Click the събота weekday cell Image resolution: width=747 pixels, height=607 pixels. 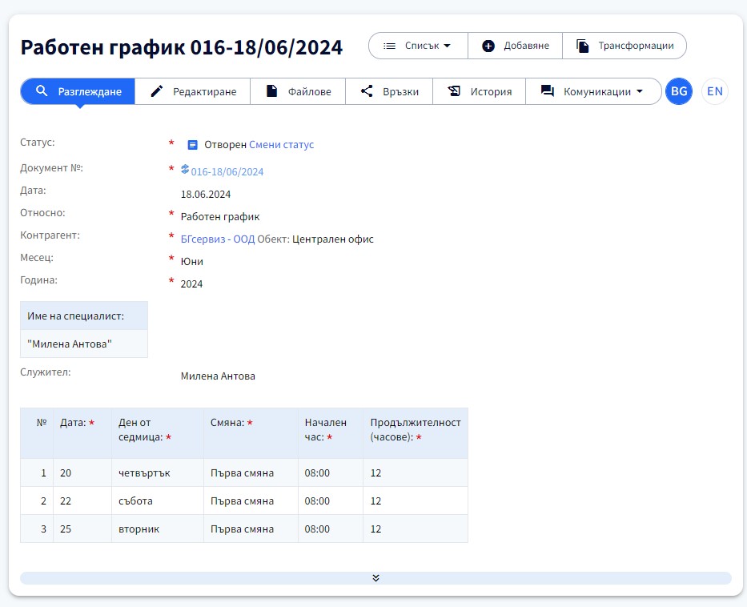158,501
